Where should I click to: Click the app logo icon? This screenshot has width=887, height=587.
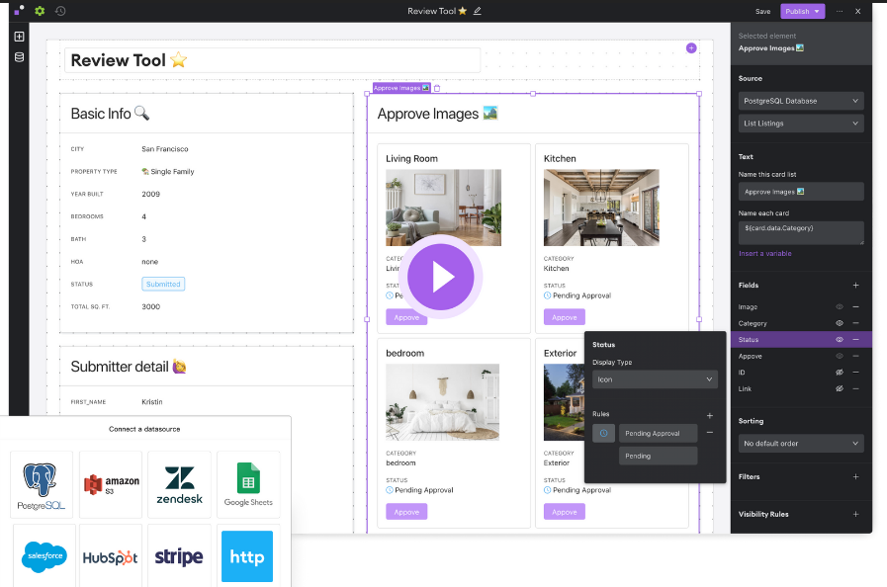(x=19, y=11)
